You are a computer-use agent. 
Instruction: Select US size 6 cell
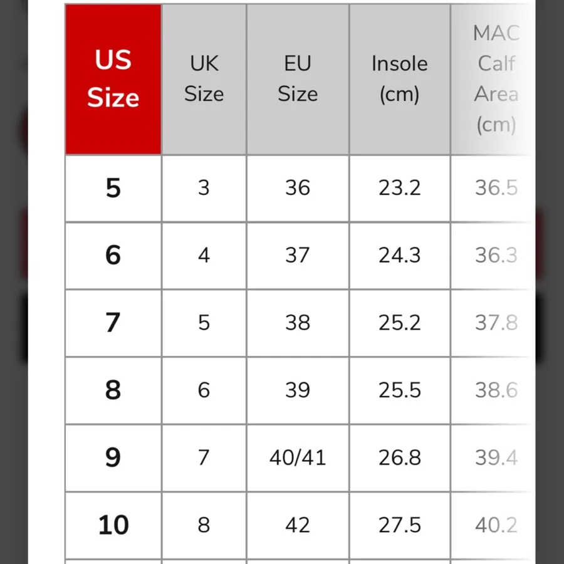[113, 256]
